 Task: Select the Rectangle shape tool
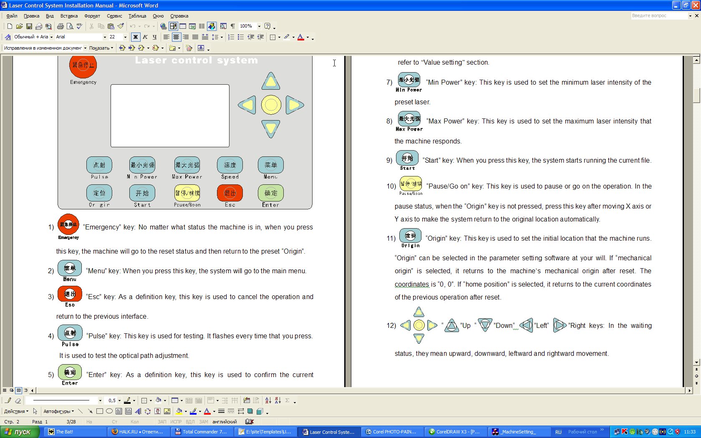pyautogui.click(x=99, y=411)
